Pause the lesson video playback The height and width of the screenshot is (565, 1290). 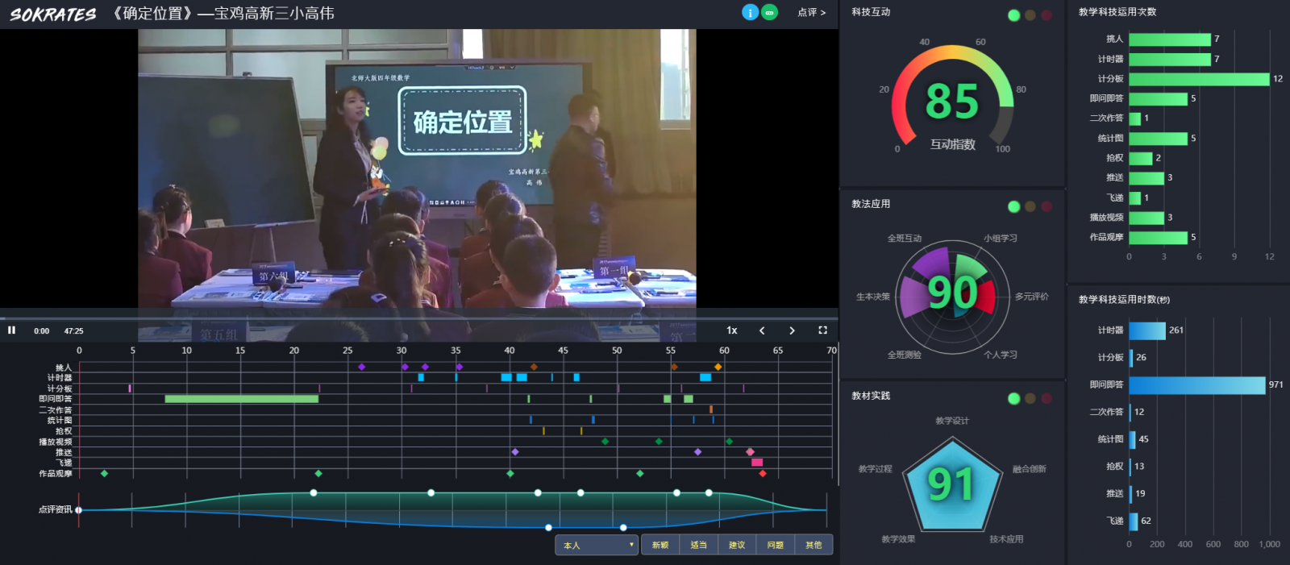[x=11, y=330]
